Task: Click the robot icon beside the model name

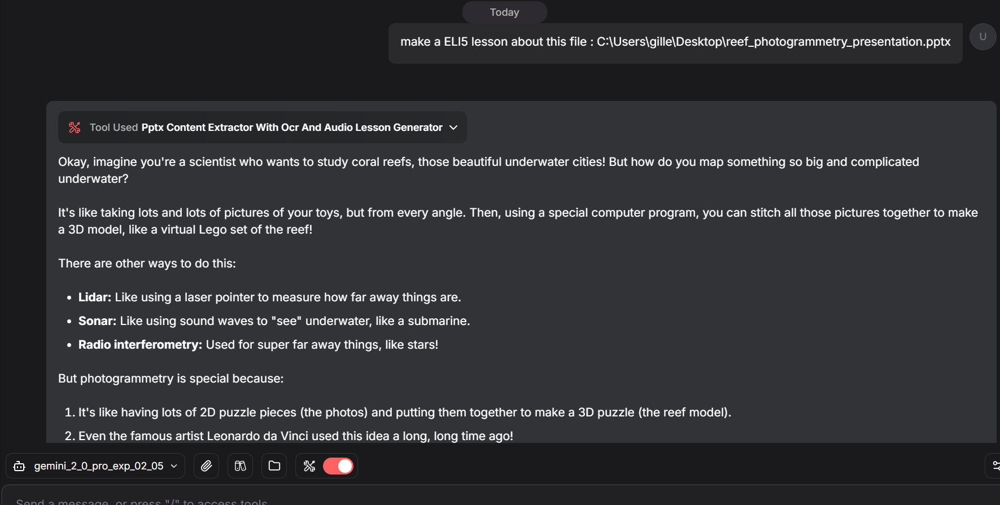Action: 19,466
